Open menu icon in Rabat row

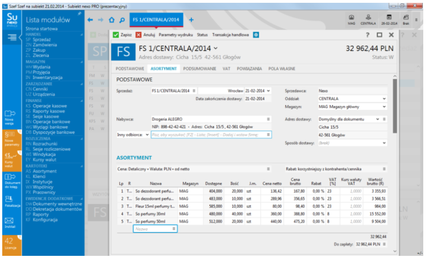coord(384,169)
